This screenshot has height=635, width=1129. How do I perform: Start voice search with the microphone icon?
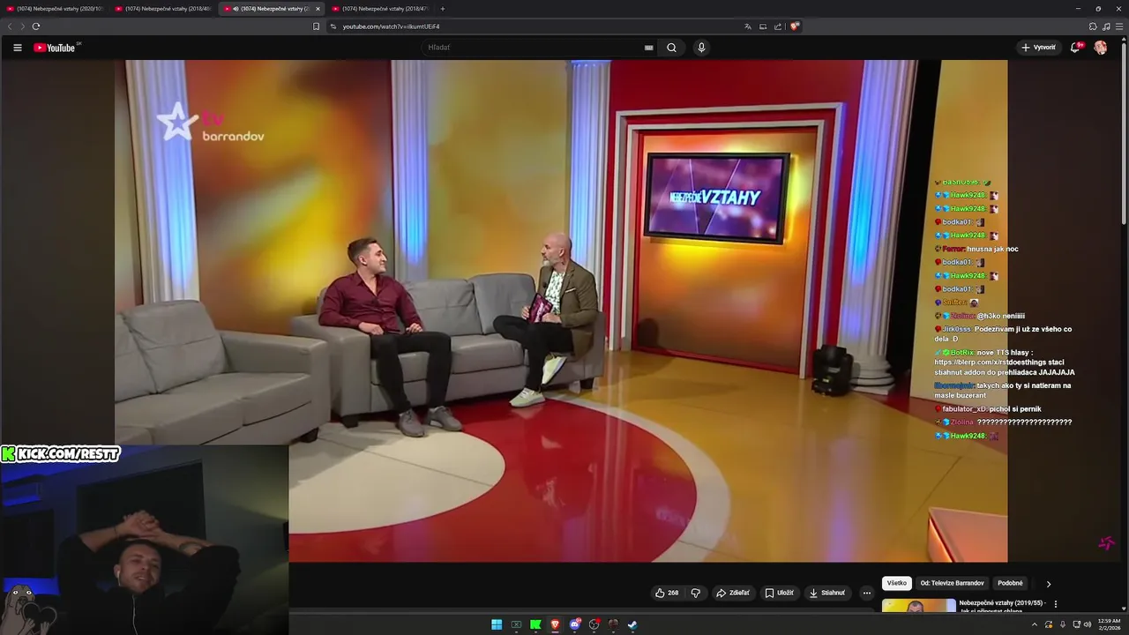701,48
